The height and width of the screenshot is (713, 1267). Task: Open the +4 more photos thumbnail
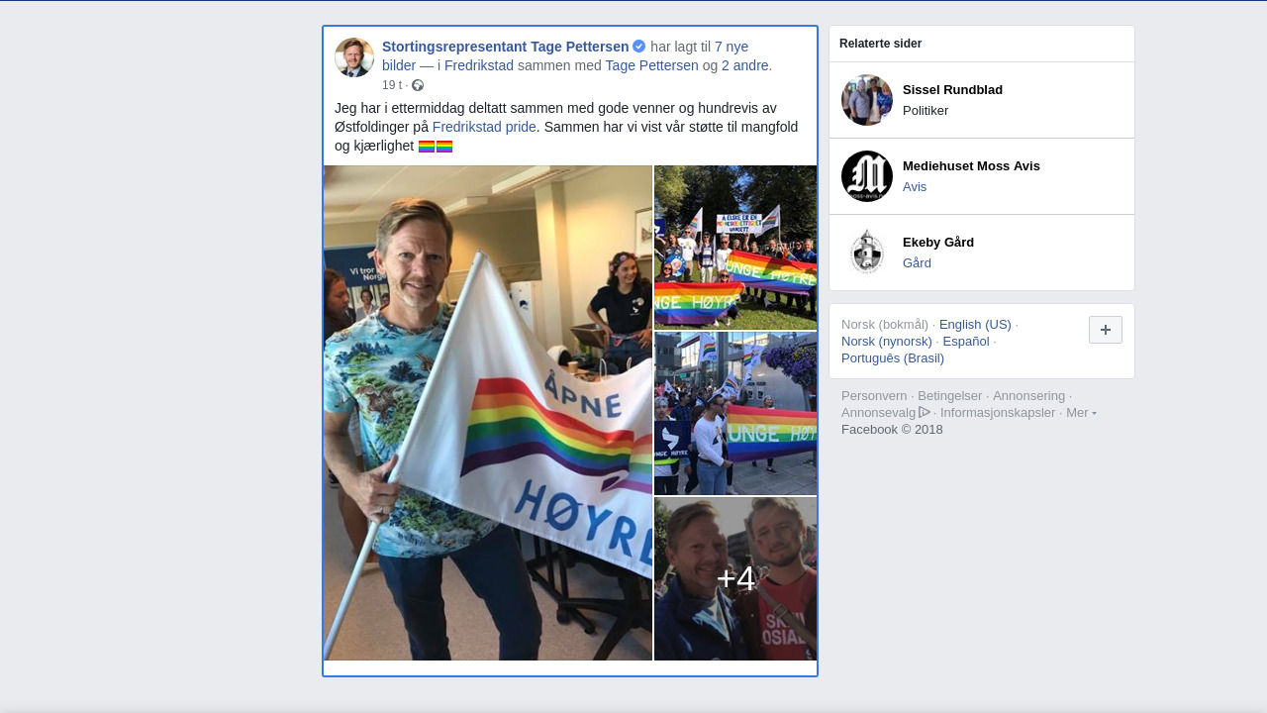pos(735,578)
